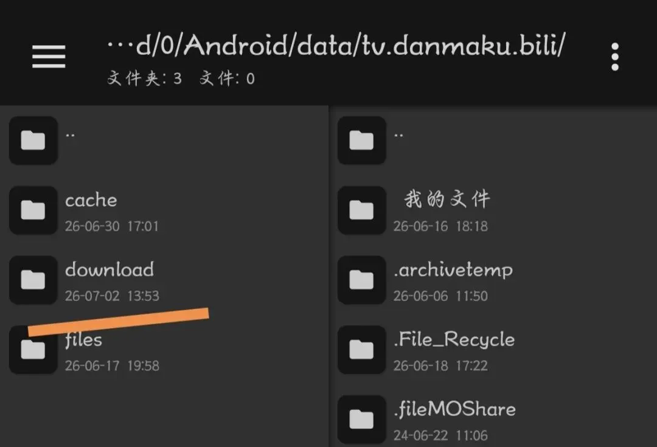Click date 24-06-22 11:06
The image size is (657, 447).
440,435
